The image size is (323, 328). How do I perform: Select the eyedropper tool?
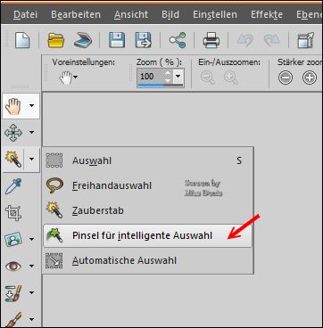13,186
